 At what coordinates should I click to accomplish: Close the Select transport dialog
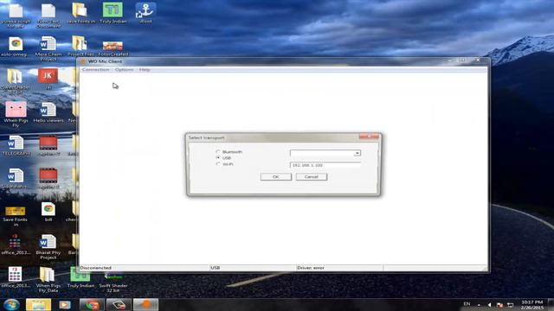pyautogui.click(x=370, y=136)
